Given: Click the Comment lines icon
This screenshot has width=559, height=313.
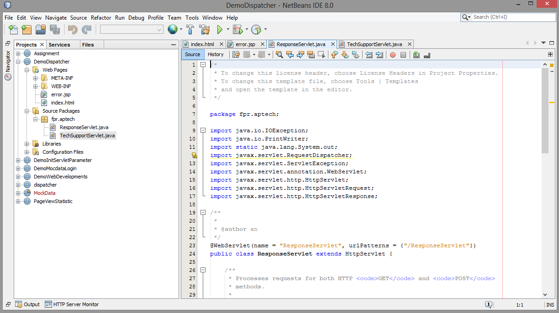Looking at the screenshot, I should (416, 55).
